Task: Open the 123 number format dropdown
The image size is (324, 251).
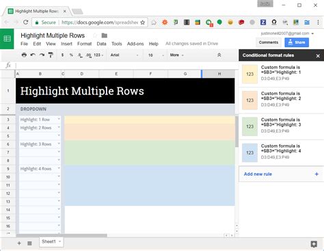Action: (98, 55)
